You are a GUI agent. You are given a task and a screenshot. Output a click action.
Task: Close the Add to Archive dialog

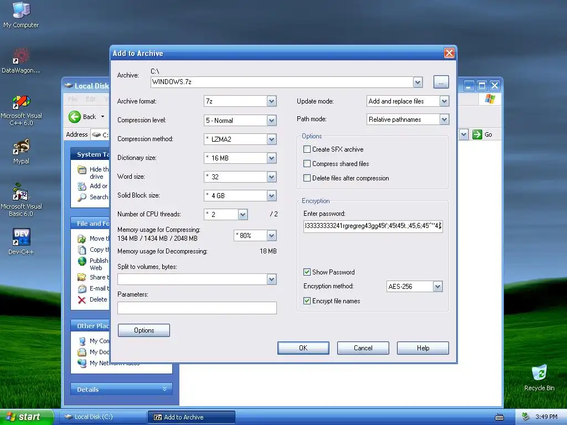(449, 53)
